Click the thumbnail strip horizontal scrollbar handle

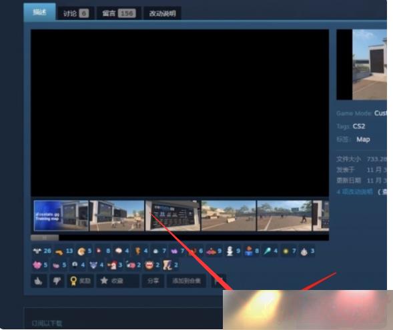coord(45,237)
